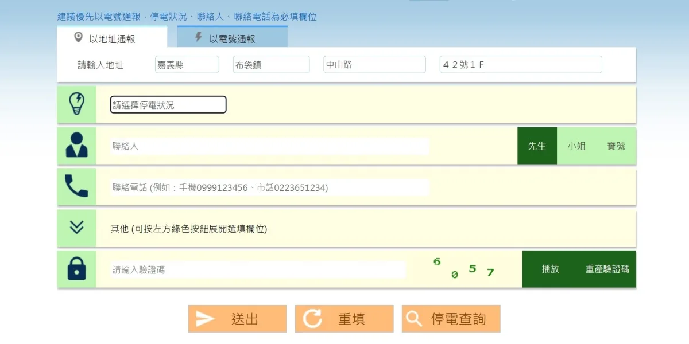Click the magnifier icon on 停電查詢
689x344 pixels.
(413, 319)
